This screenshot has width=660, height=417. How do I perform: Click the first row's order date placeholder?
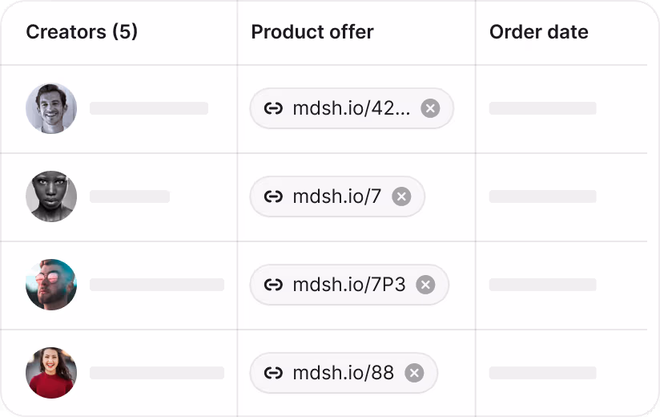(x=542, y=108)
